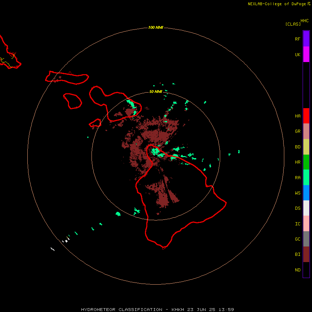Click the ND legend label
This screenshot has height=312, width=312.
tap(297, 270)
